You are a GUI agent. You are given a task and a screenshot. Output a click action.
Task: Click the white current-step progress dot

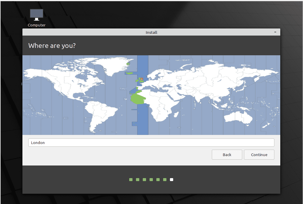coord(171,179)
